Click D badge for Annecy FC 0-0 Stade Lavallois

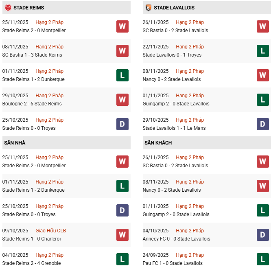tap(263, 235)
